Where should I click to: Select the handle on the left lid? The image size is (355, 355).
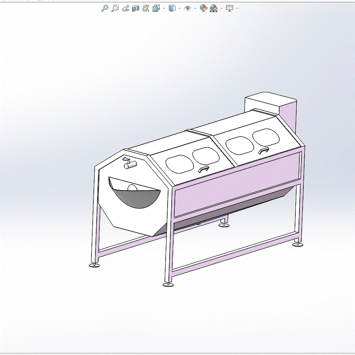(204, 169)
